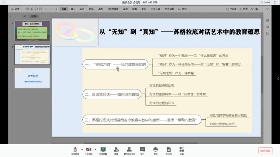This screenshot has width=280, height=157.
Task: Click the 邀请 invite icon
Action: (116, 149)
